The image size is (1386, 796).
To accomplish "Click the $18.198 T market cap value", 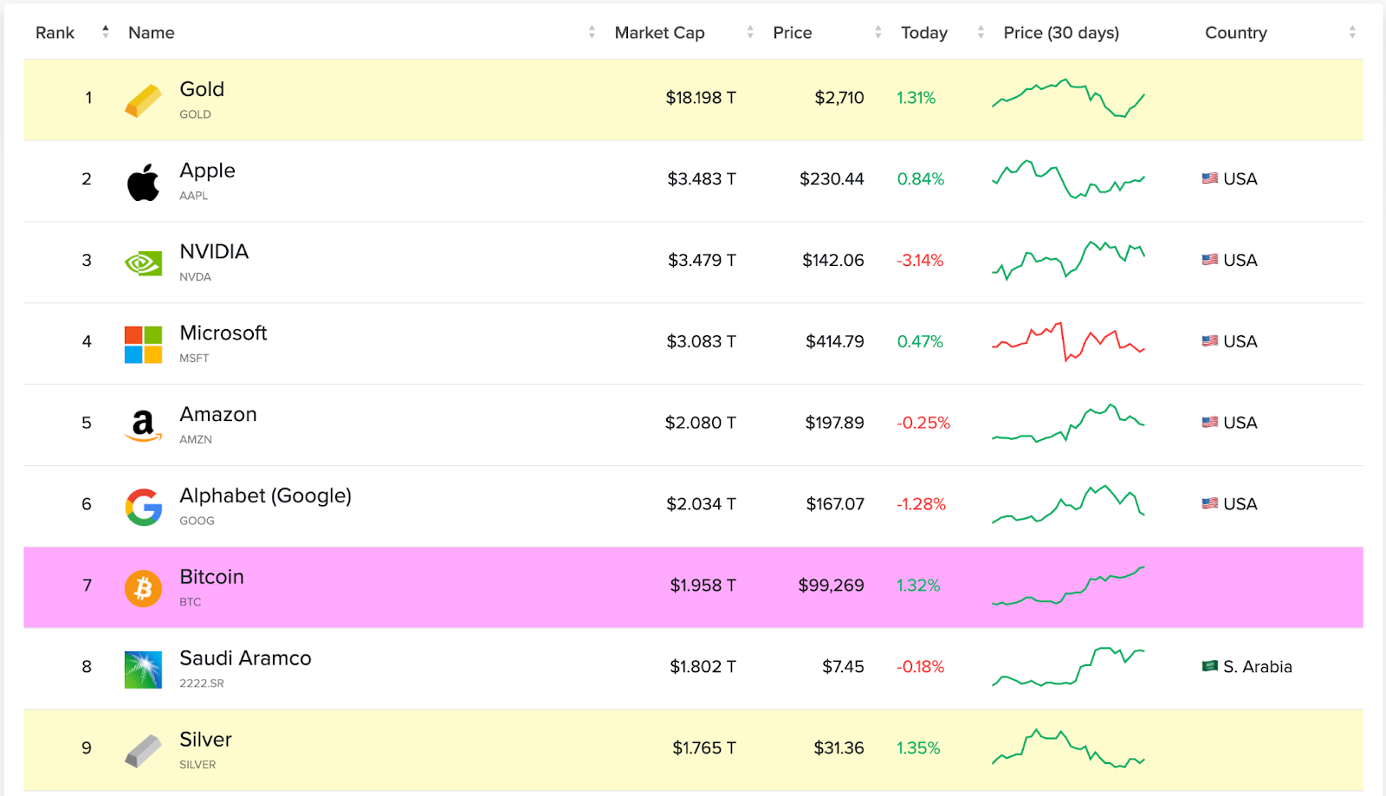I will click(x=701, y=98).
